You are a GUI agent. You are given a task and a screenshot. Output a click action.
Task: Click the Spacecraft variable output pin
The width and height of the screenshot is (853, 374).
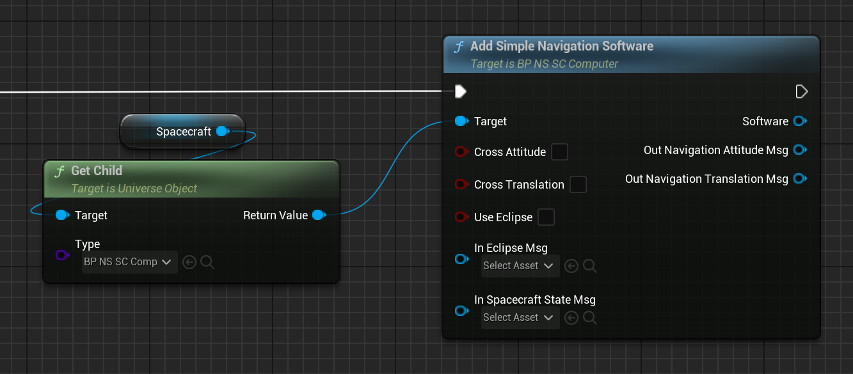point(222,131)
